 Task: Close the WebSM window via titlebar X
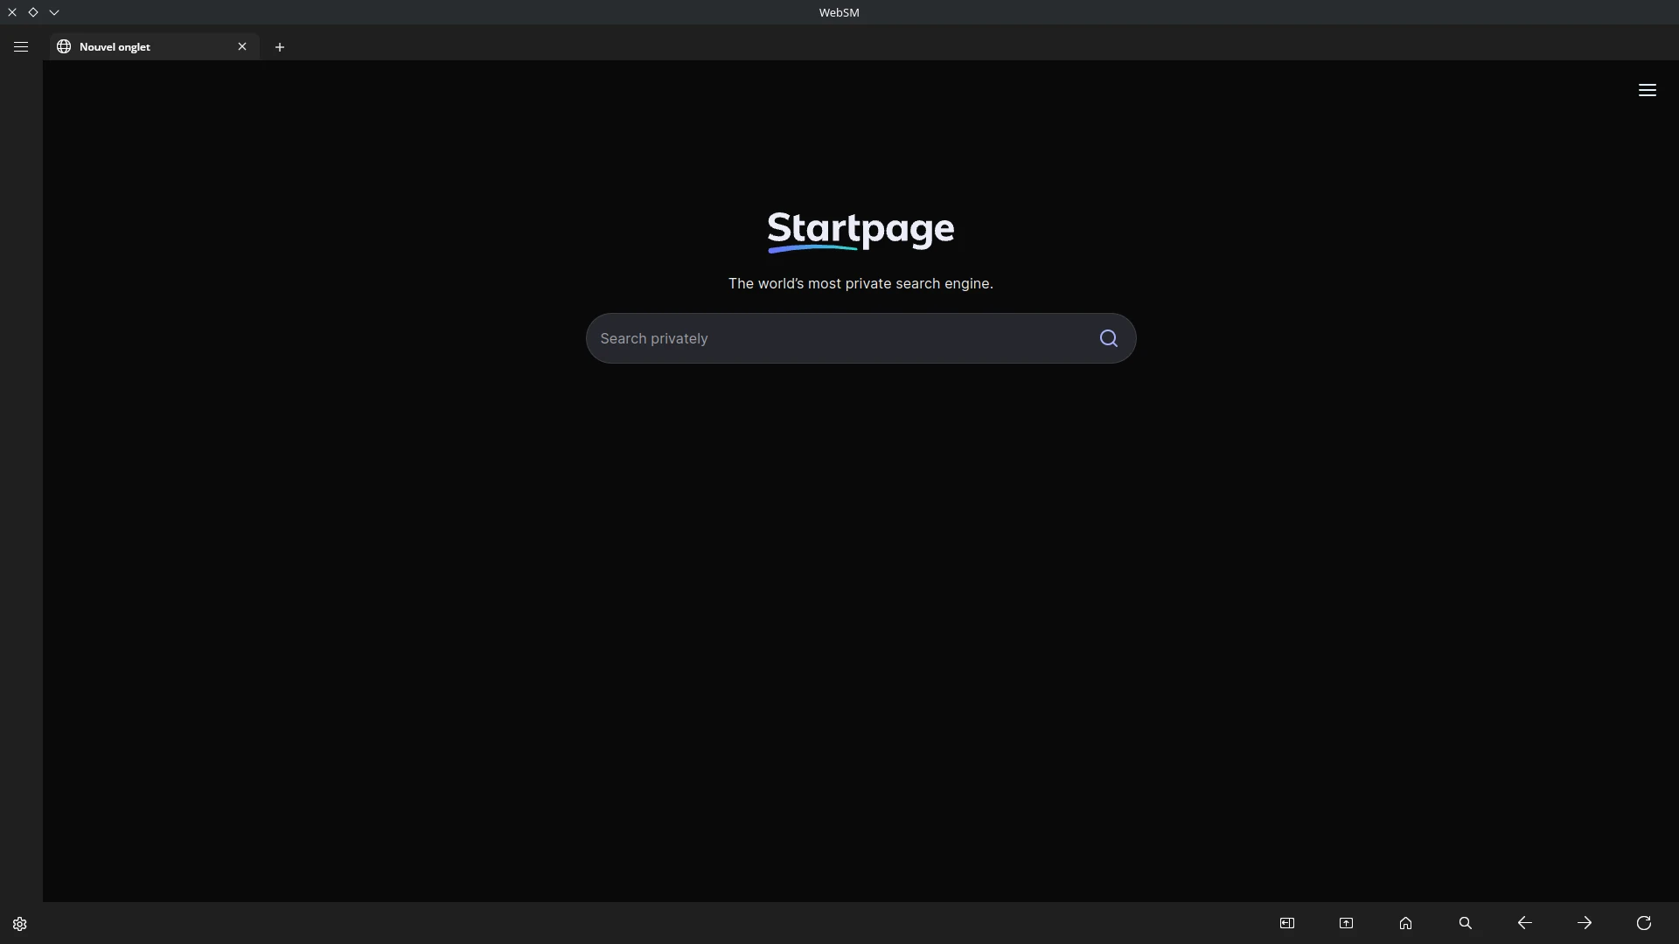(12, 12)
